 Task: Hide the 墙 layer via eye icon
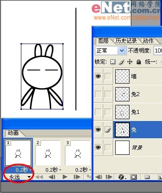pos(98,76)
